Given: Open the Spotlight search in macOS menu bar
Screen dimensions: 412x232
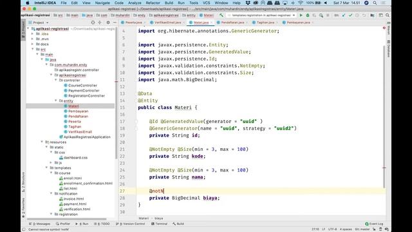Looking at the screenshot, I should 375,3.
